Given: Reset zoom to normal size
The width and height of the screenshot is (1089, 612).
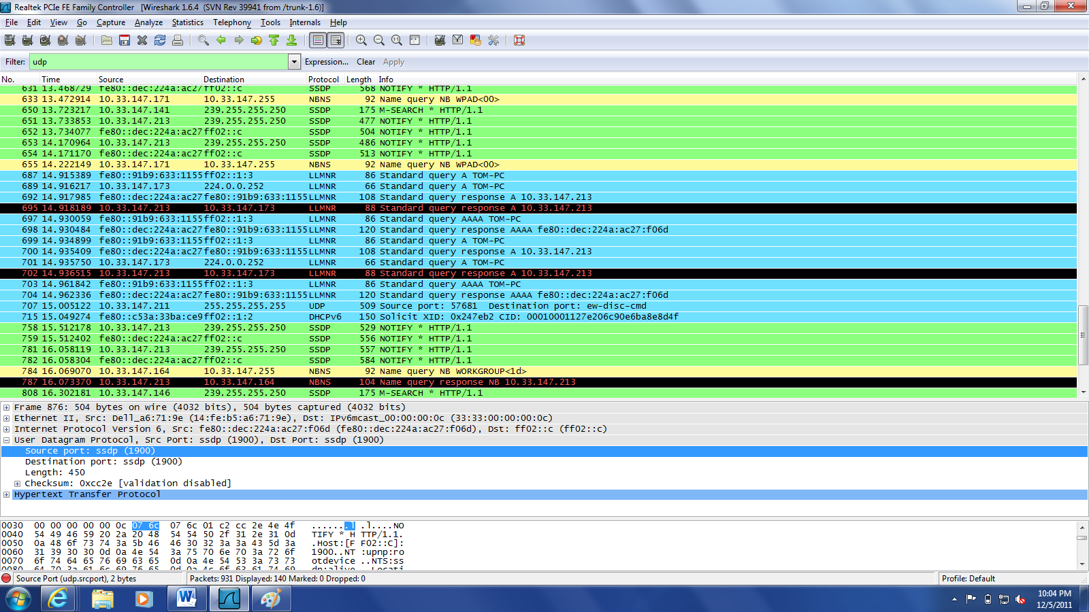Looking at the screenshot, I should [397, 40].
